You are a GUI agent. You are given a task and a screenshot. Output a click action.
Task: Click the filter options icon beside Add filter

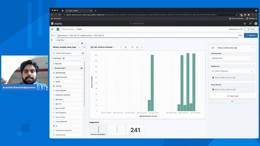pyautogui.click(x=52, y=40)
